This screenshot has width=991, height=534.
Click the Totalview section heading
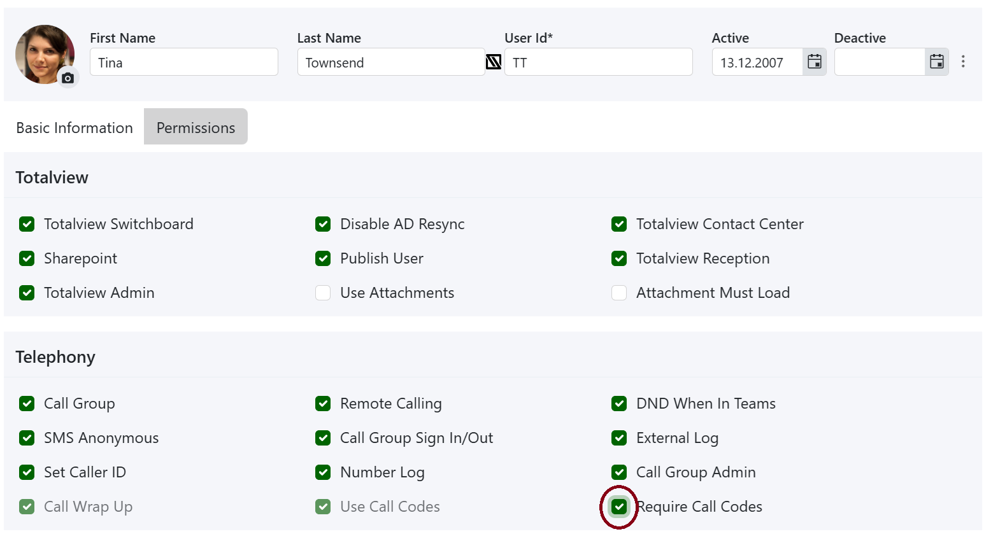(52, 178)
